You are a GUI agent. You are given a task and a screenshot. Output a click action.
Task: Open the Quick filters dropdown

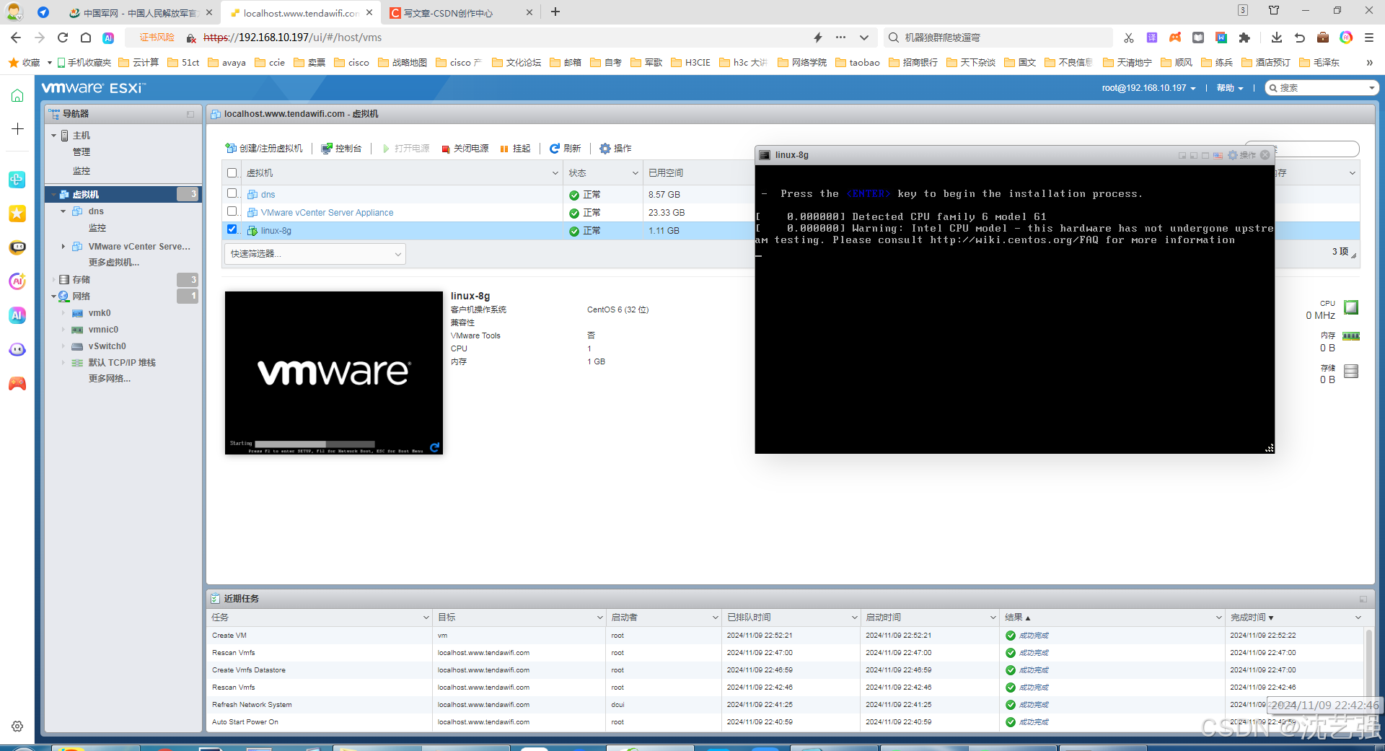[315, 254]
